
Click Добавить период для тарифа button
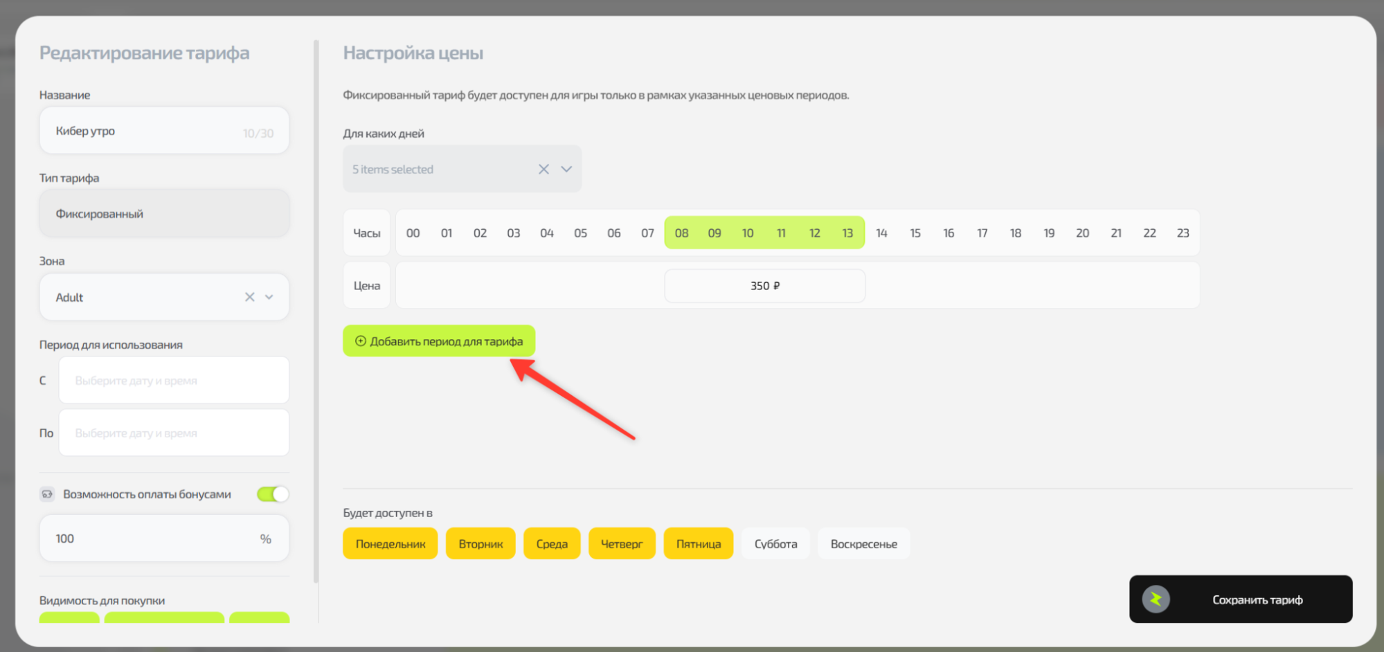click(x=439, y=341)
